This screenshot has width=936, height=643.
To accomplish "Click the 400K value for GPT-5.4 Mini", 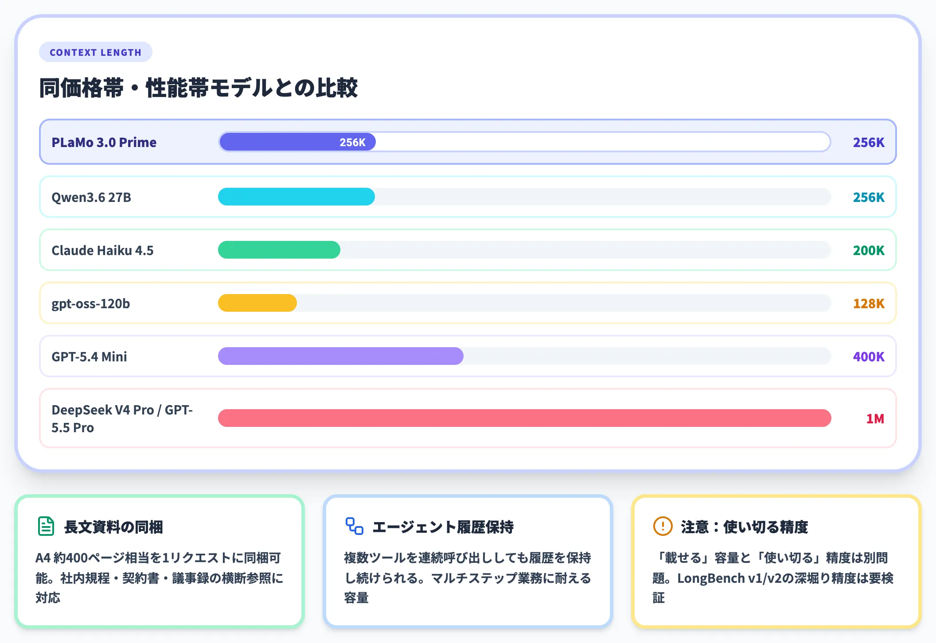I will (x=869, y=356).
